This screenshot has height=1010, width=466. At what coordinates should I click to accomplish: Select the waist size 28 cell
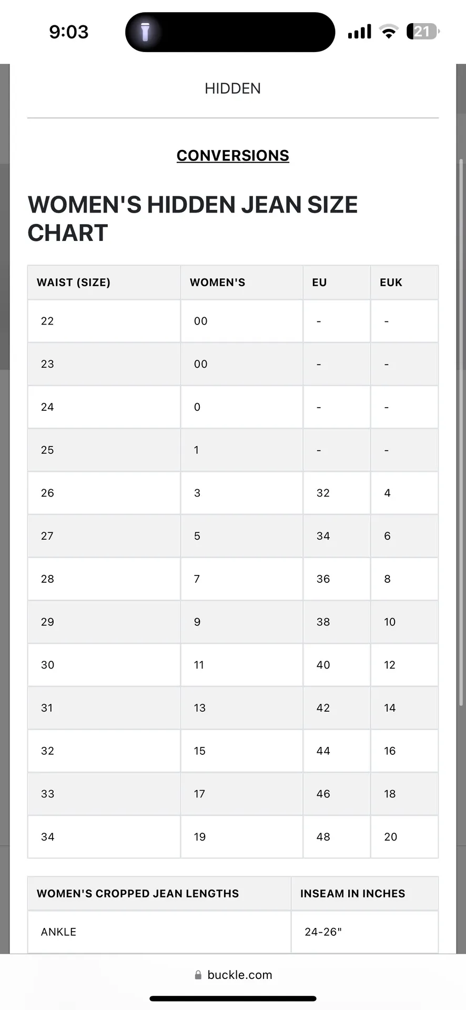click(x=48, y=579)
